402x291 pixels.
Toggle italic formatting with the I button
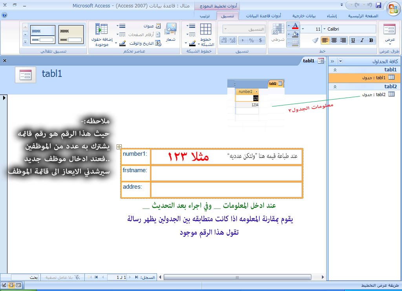(362, 40)
